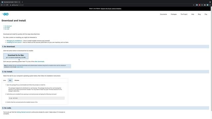This screenshot has height=119, width=212.
Task: Click the page's vertical scrollbar
Action: click(x=211, y=59)
